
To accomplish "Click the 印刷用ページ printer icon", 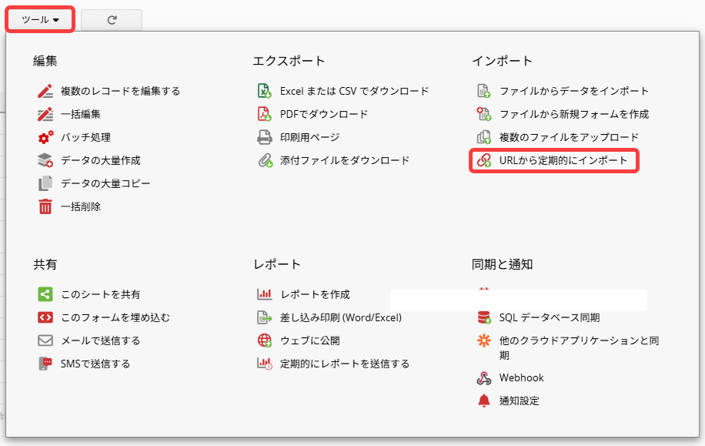I will [265, 137].
